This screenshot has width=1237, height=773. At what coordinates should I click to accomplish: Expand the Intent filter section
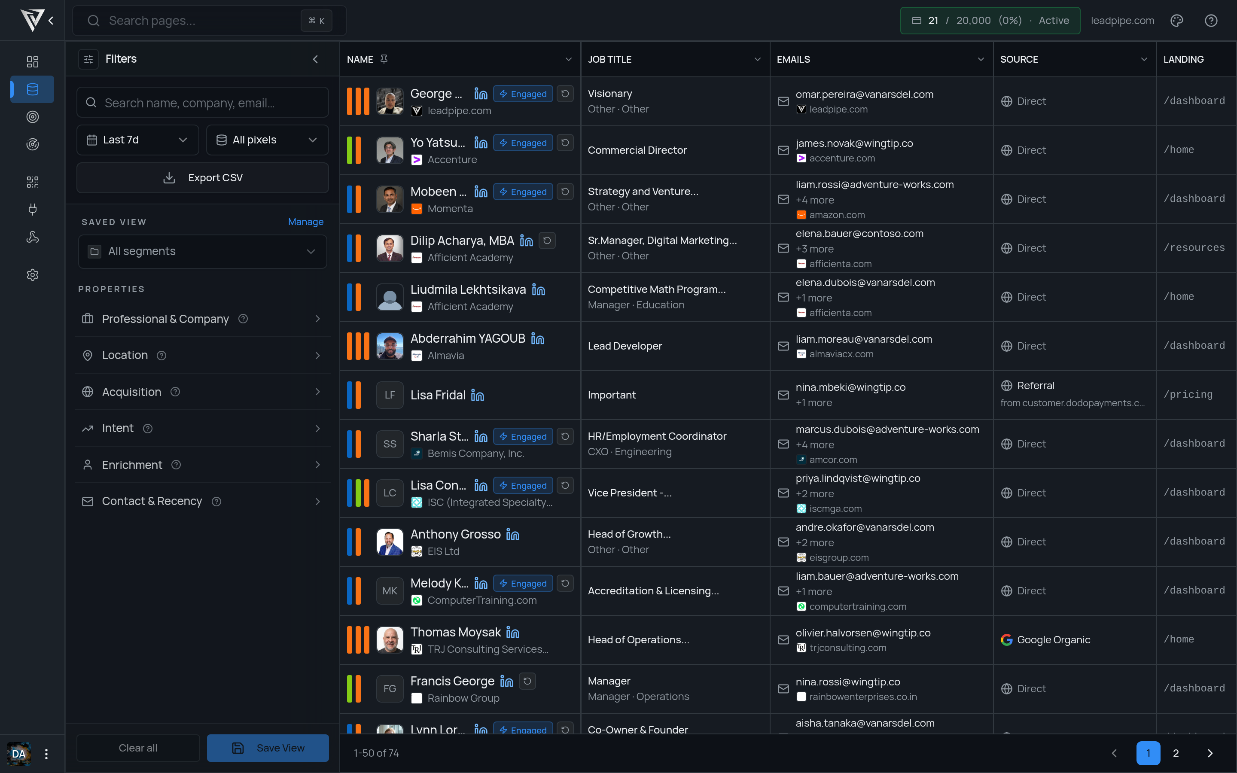[202, 429]
